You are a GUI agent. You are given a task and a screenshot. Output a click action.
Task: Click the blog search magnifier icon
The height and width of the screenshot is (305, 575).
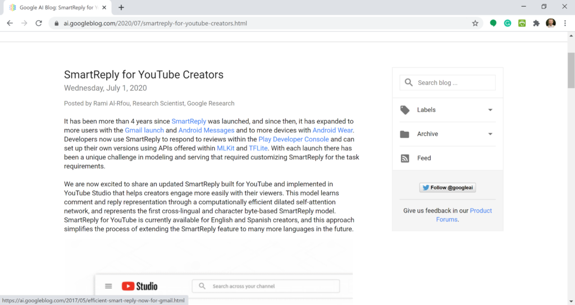point(409,82)
